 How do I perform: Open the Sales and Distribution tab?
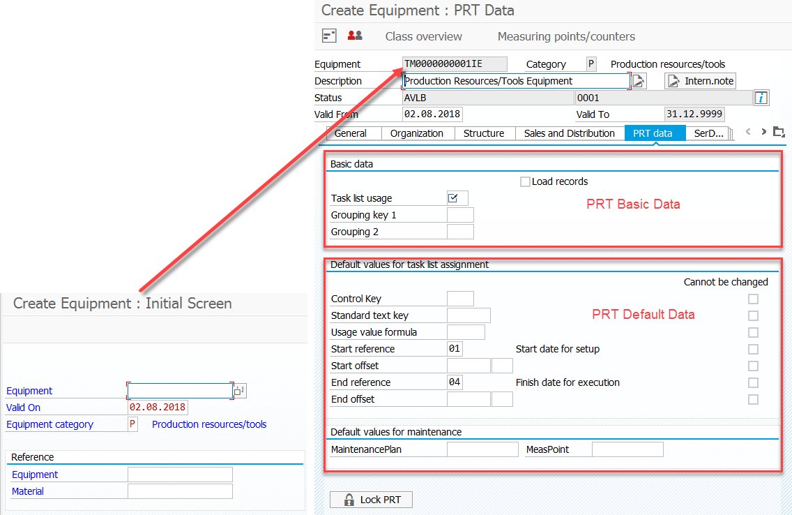click(569, 133)
